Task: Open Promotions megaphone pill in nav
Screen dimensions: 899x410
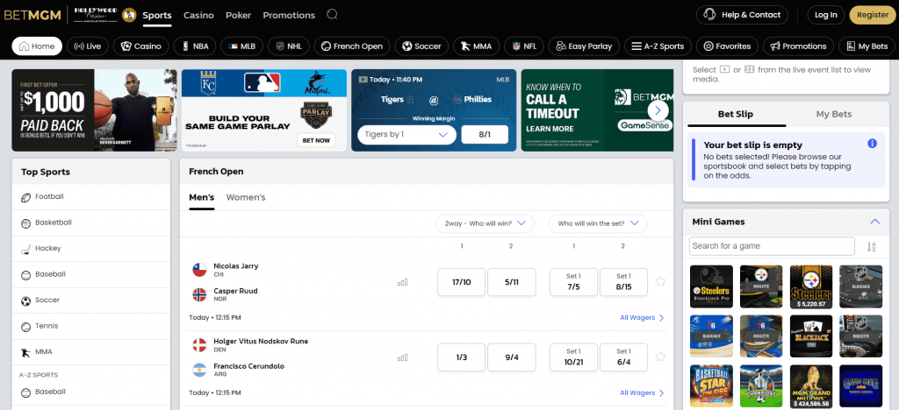Action: pyautogui.click(x=798, y=46)
